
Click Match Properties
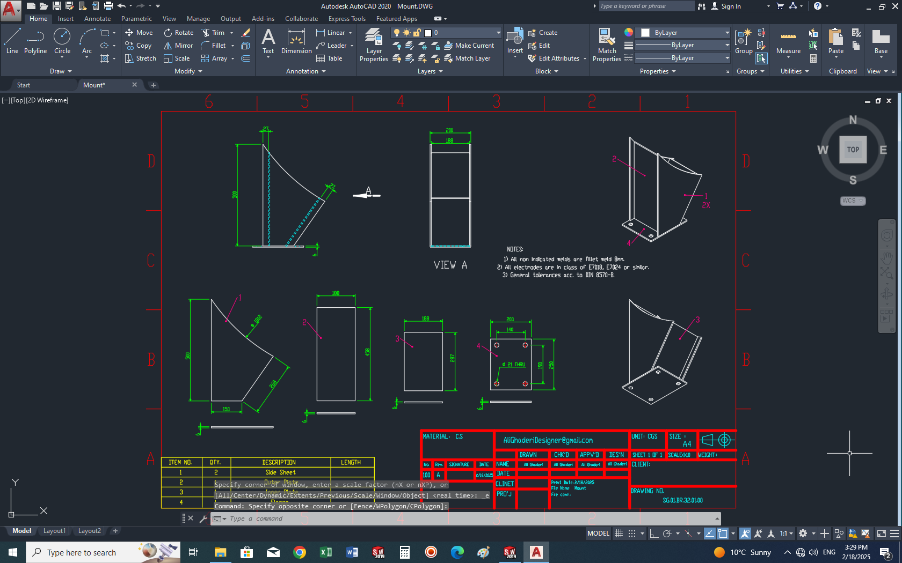607,45
